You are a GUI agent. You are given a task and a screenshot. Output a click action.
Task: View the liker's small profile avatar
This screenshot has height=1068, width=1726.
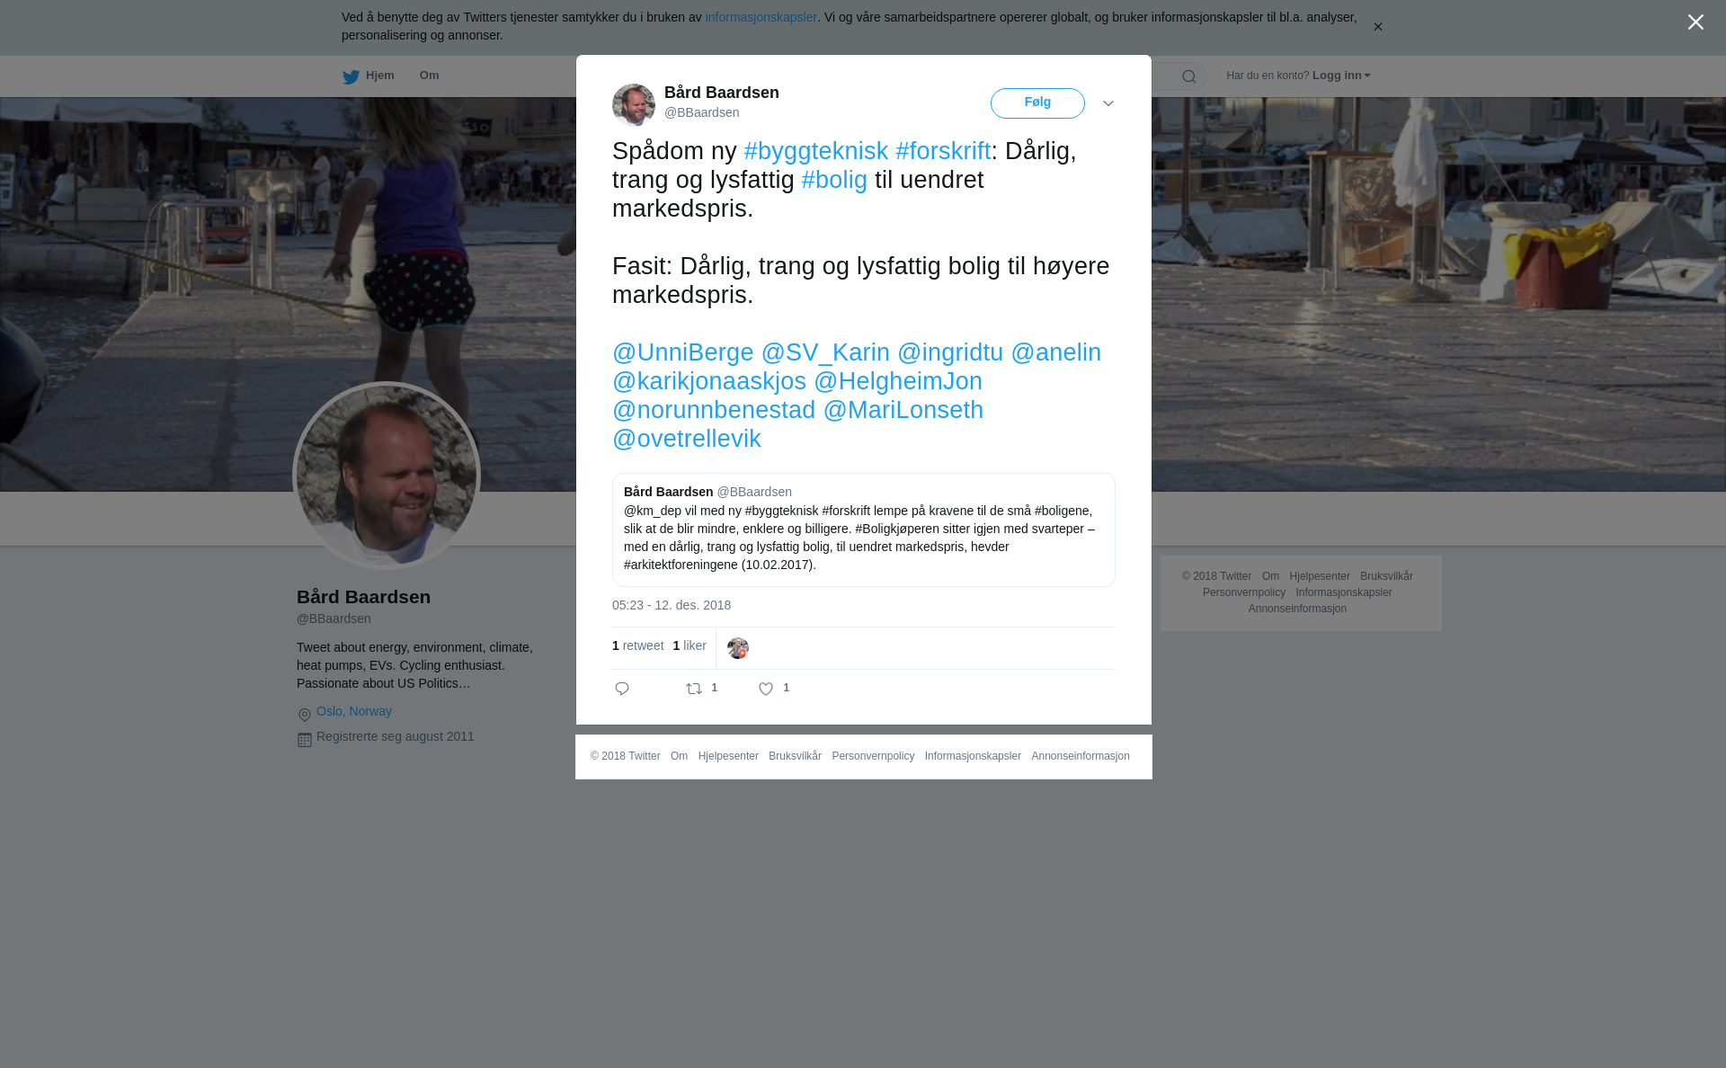738,648
